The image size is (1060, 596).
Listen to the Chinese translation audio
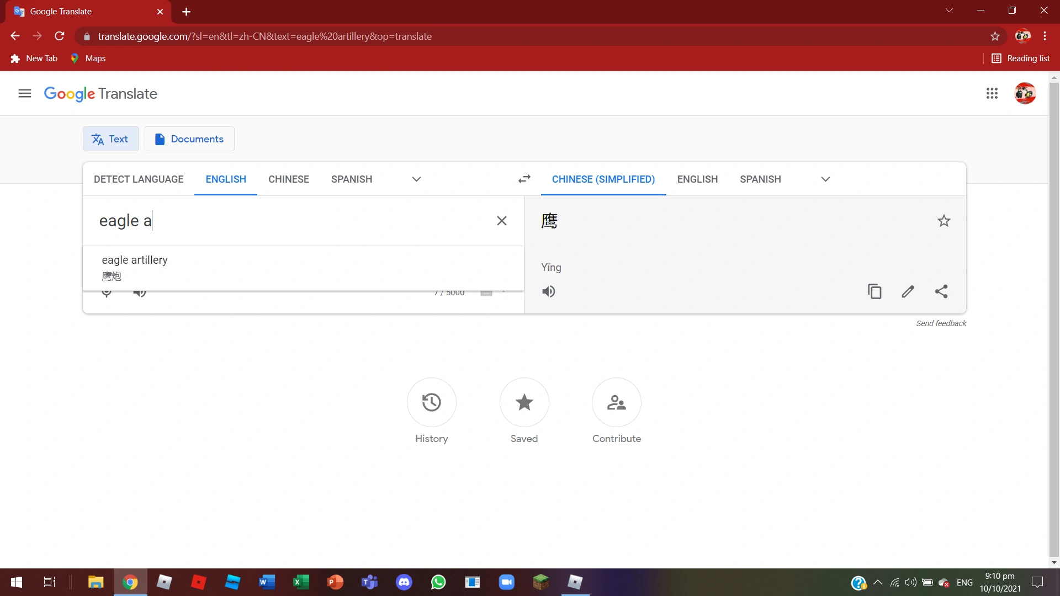548,291
